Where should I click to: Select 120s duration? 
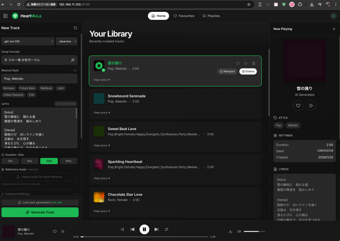pyautogui.click(x=49, y=161)
